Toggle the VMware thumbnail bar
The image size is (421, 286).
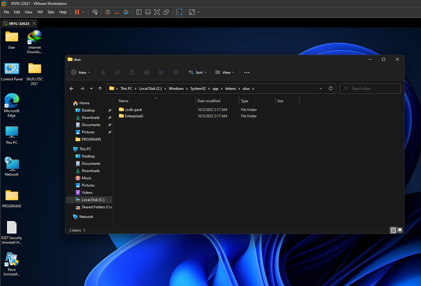click(148, 12)
